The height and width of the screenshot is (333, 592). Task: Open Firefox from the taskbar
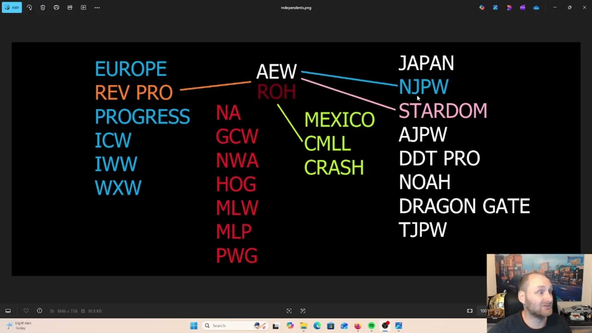coord(358,326)
